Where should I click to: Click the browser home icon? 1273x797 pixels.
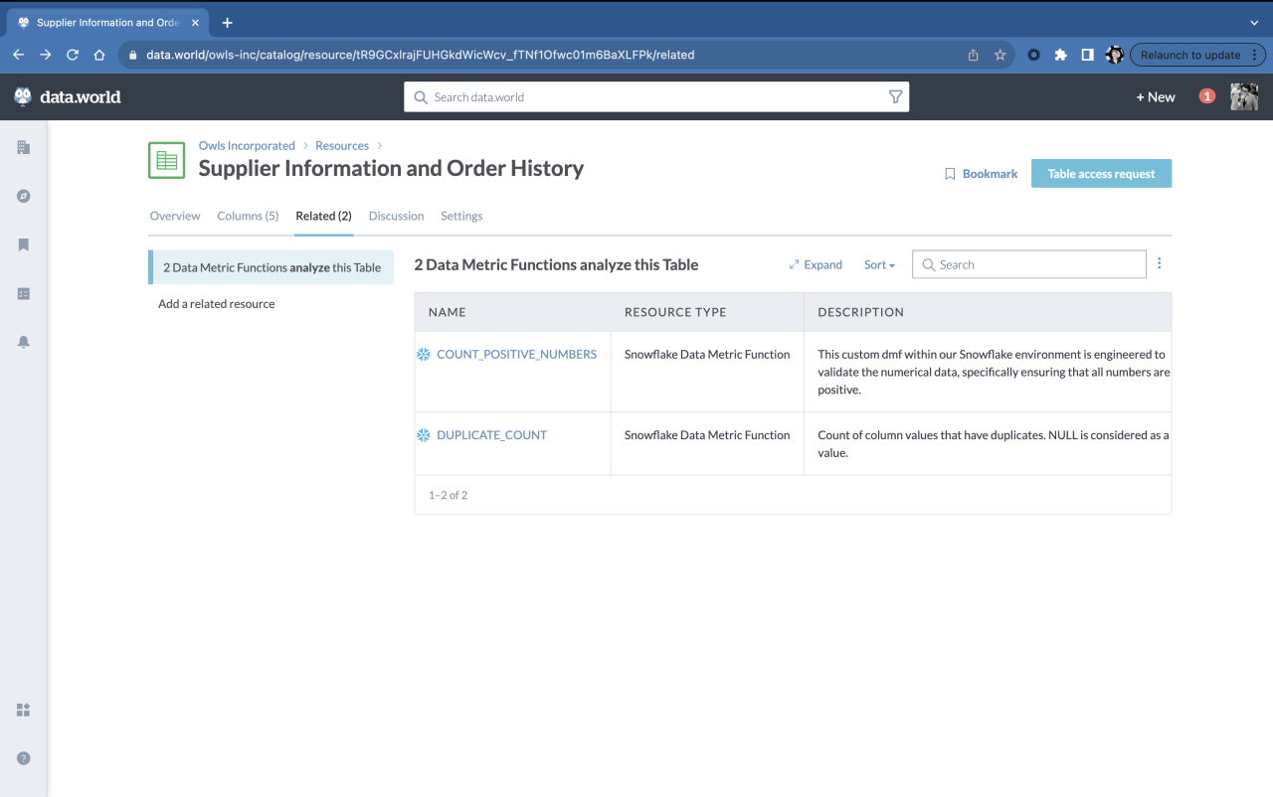(99, 55)
